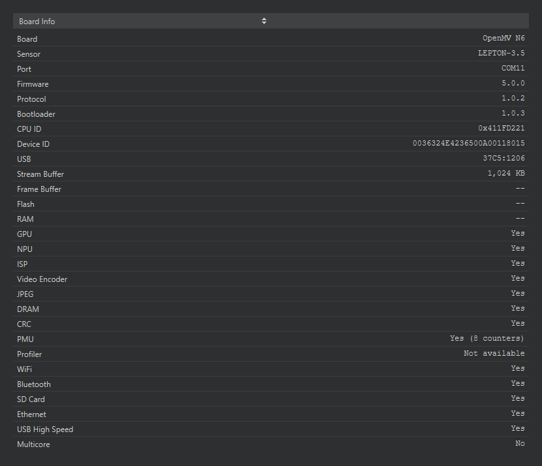Select the Ethernet row label
The width and height of the screenshot is (542, 466).
click(x=31, y=414)
